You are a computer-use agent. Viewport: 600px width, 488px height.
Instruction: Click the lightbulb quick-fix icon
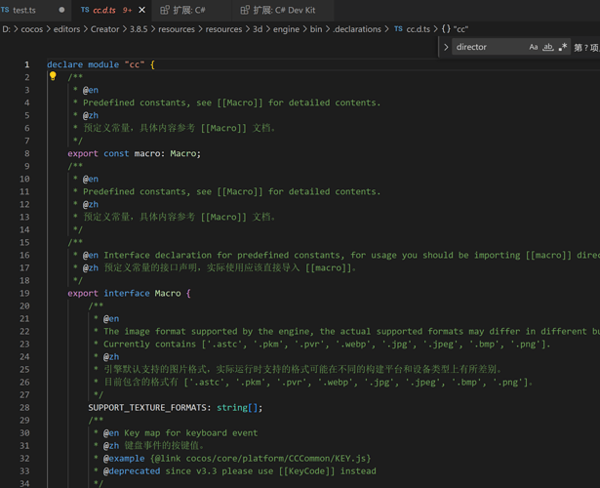coord(53,76)
